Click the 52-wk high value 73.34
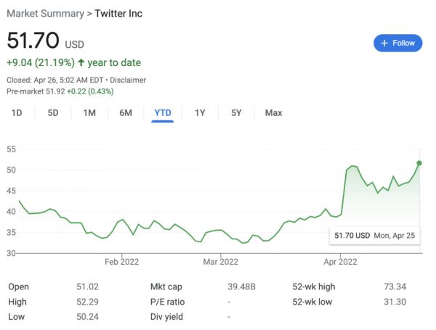 395,286
